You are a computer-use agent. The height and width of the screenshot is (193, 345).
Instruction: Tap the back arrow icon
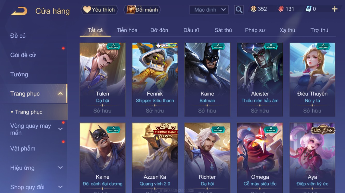(x=19, y=11)
